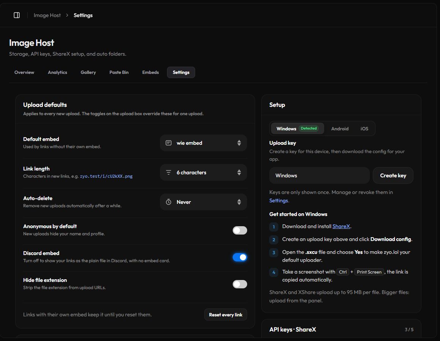This screenshot has height=341, width=440.
Task: Click the Upload defaults heading
Action: [45, 105]
